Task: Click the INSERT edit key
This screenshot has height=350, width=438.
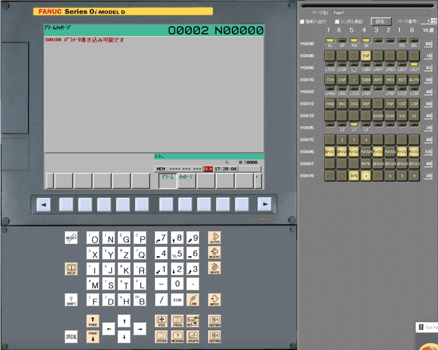Action: pos(215,253)
